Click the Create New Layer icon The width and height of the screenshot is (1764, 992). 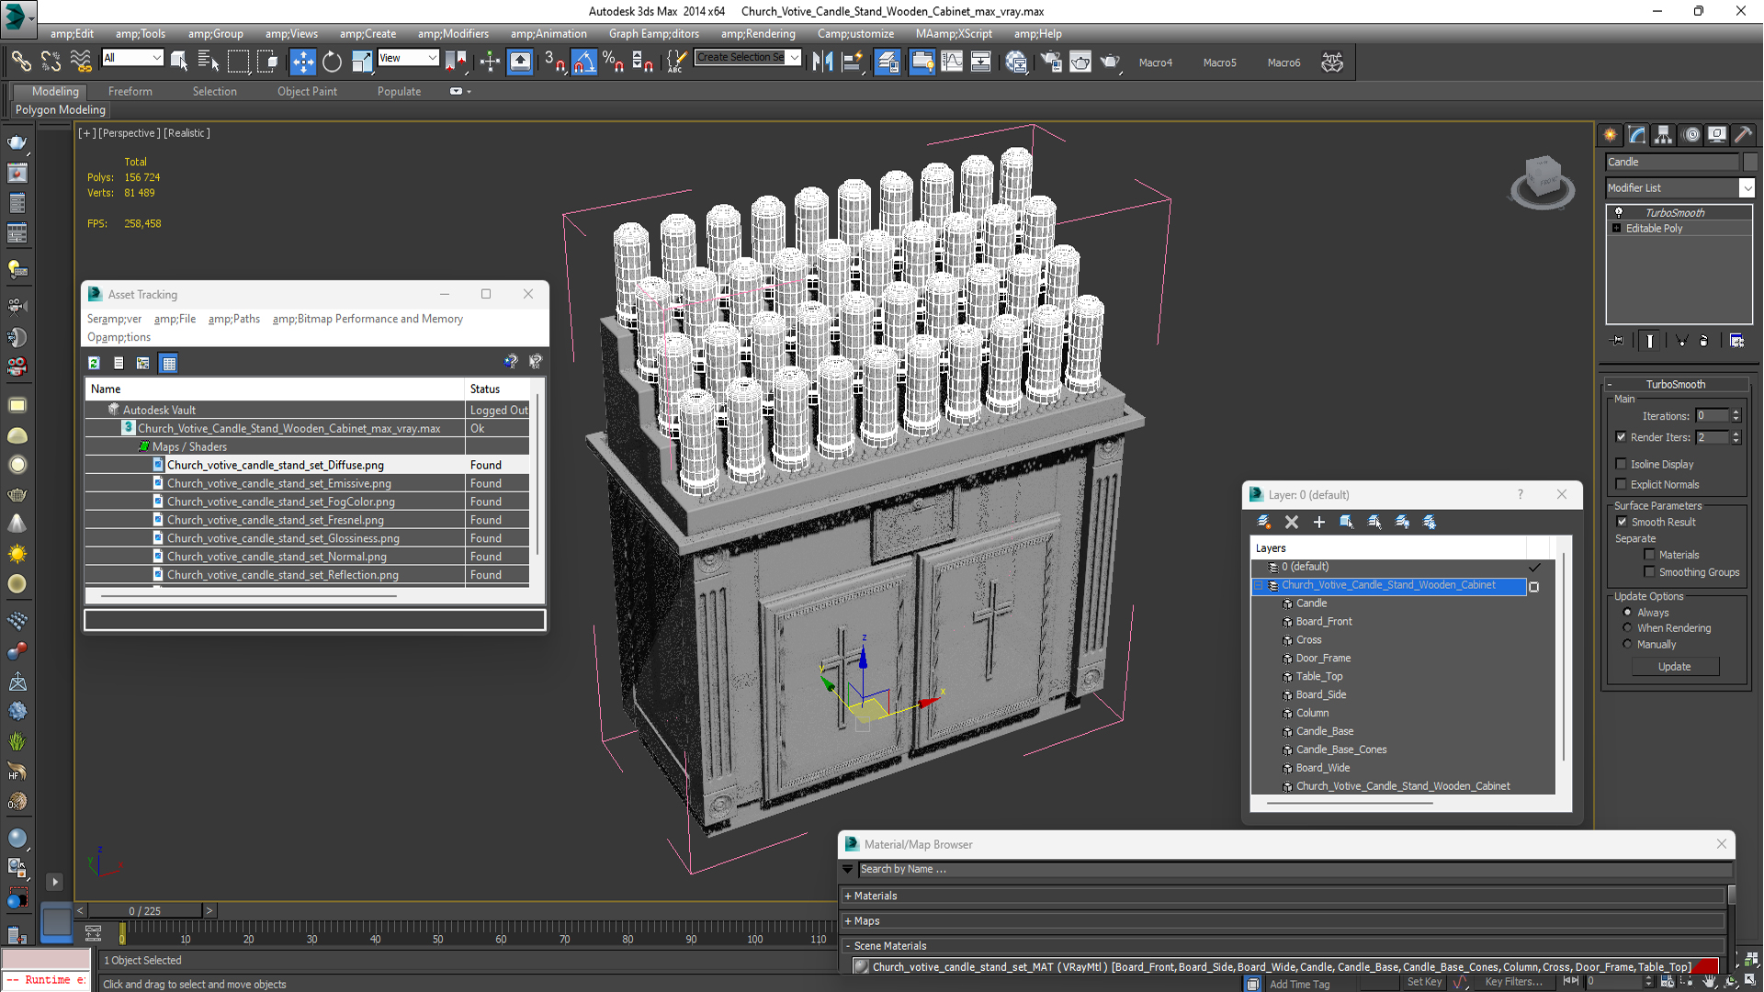click(x=1264, y=522)
